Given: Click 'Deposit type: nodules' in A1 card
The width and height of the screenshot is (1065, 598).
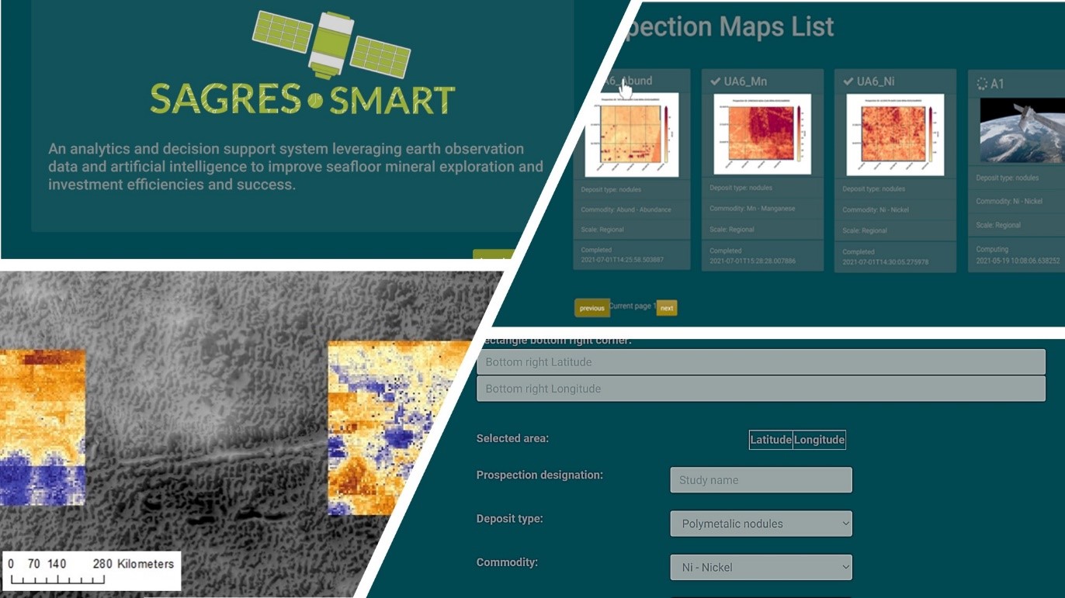Looking at the screenshot, I should click(1008, 178).
